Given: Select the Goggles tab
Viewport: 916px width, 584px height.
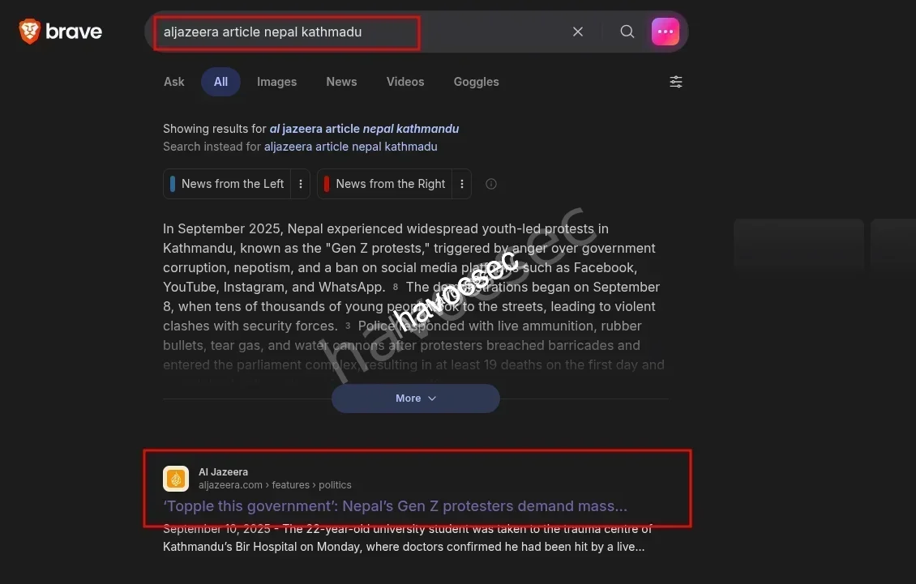Looking at the screenshot, I should coord(476,82).
